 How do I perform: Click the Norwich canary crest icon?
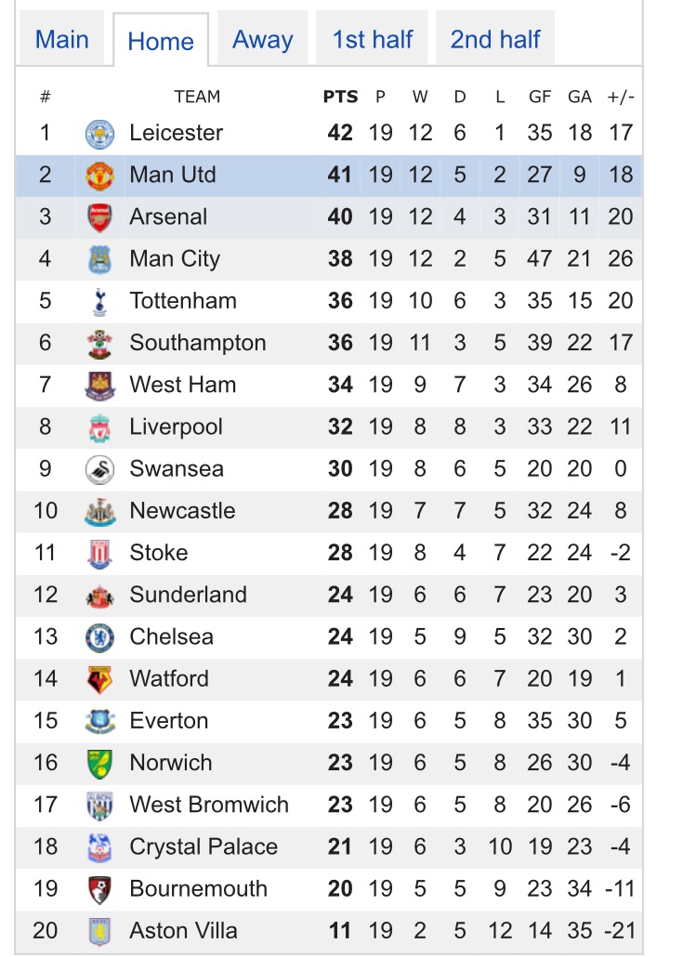click(99, 763)
